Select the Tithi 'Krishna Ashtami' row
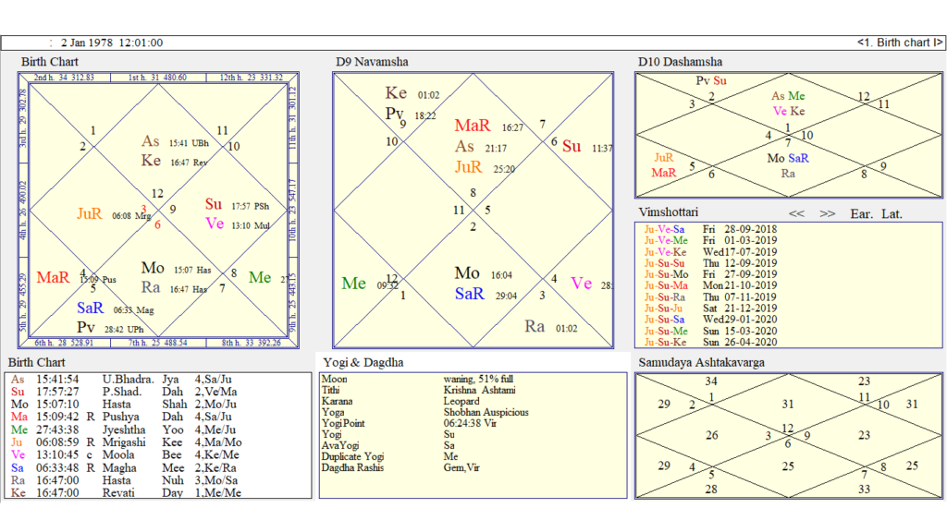Screen dimensions: 947x532 point(419,391)
